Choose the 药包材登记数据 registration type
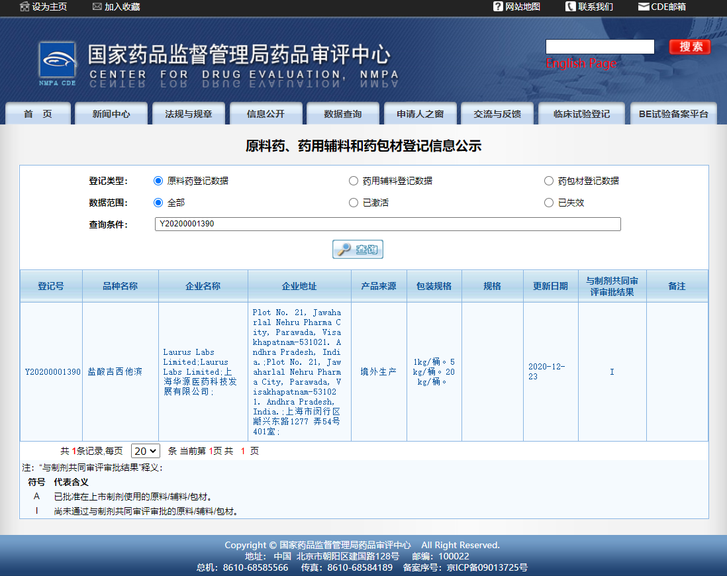The image size is (727, 576). pyautogui.click(x=549, y=180)
